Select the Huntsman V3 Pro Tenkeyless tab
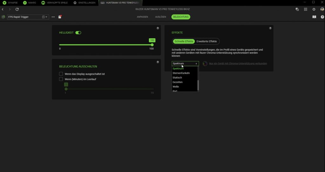The width and height of the screenshot is (325, 172). click(120, 3)
